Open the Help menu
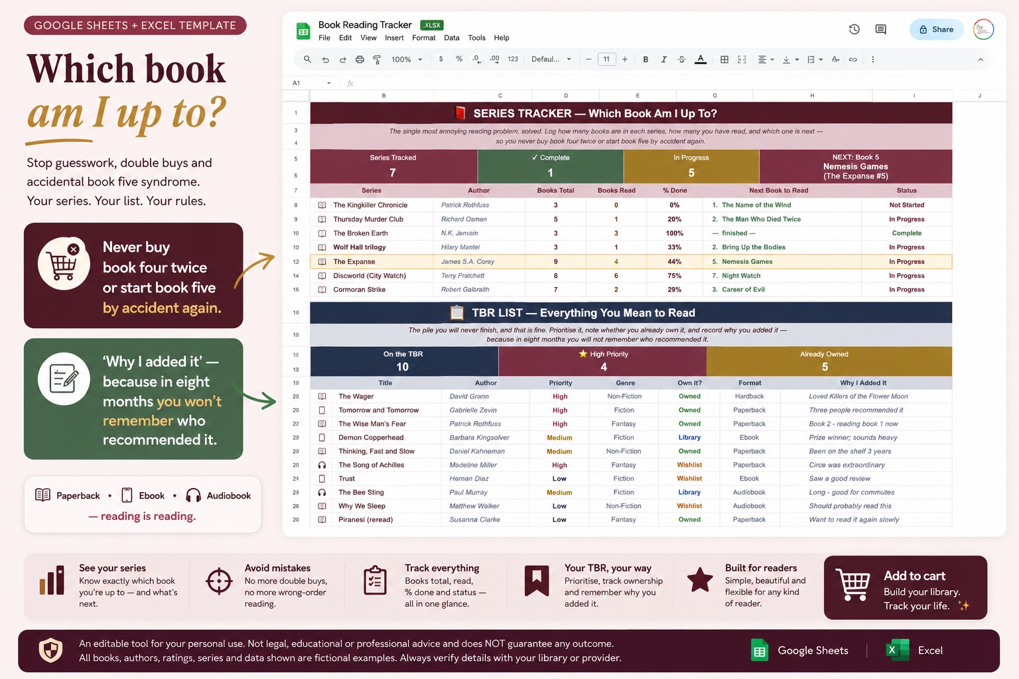 click(x=502, y=38)
